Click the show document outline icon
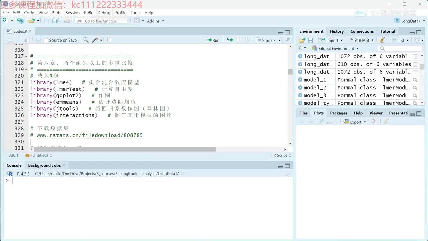Image resolution: width=428 pixels, height=241 pixels. (287, 40)
